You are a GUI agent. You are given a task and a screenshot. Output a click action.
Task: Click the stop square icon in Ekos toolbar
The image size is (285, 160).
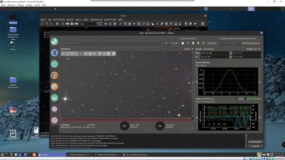coord(183,44)
